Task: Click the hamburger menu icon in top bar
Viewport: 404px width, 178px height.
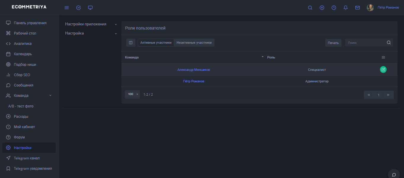Action: pyautogui.click(x=67, y=8)
